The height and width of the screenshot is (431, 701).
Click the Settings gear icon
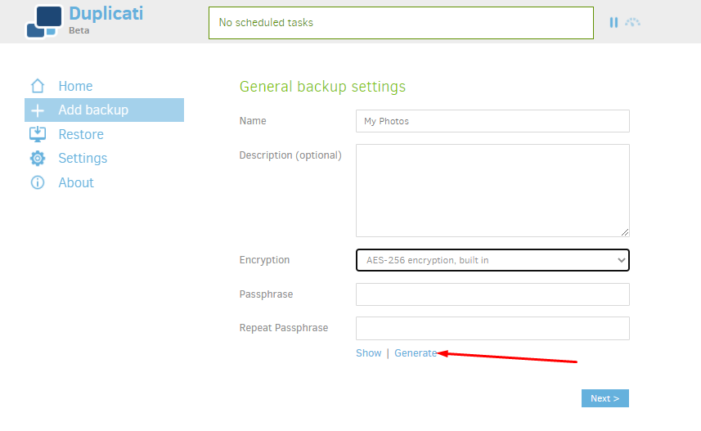[38, 159]
